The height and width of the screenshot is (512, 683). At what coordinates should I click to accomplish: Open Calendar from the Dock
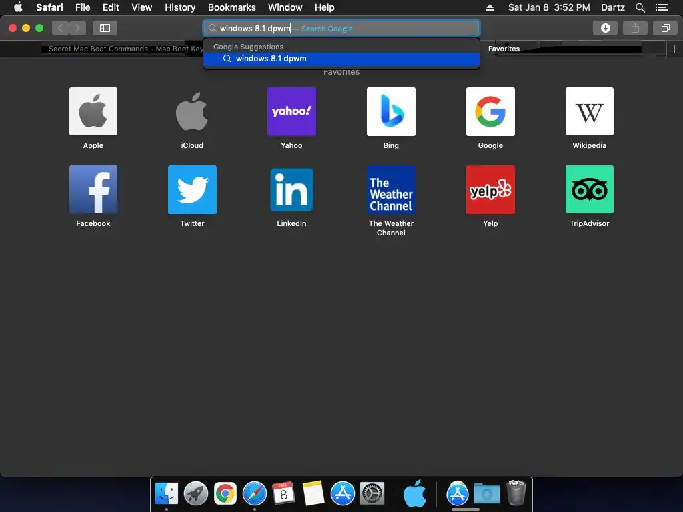coord(283,494)
